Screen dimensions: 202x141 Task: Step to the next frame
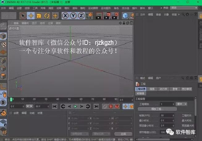coord(82,106)
